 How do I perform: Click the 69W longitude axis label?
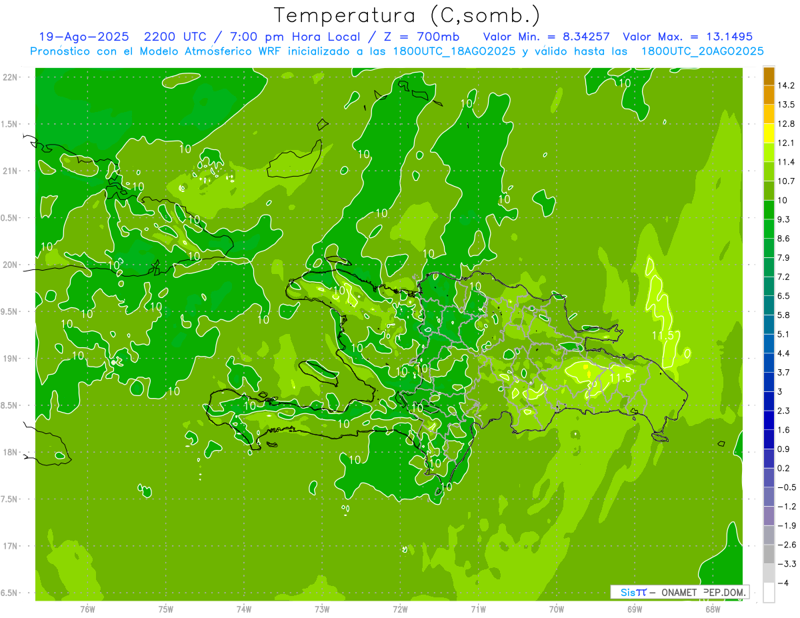(634, 609)
